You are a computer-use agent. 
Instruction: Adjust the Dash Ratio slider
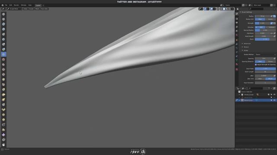click(265, 69)
